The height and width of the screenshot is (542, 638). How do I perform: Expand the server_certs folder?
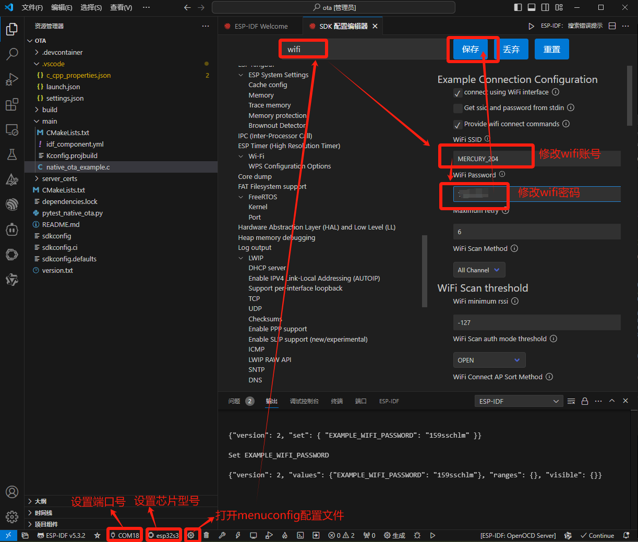tap(59, 178)
